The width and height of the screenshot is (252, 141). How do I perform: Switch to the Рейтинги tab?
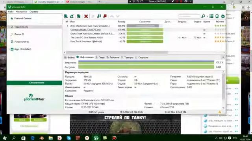click(113, 58)
